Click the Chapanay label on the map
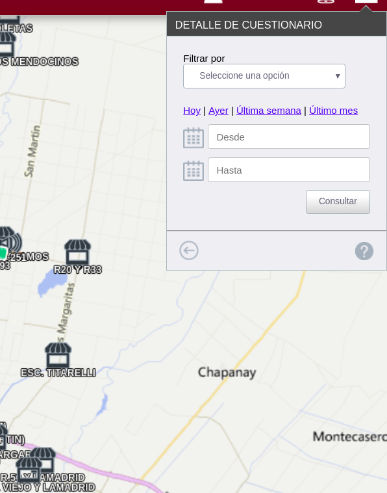The image size is (387, 493). coord(227,373)
